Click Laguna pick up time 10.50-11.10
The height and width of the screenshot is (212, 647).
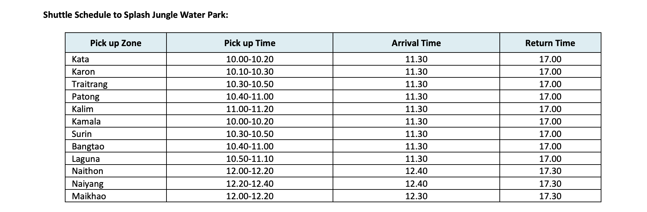tap(250, 159)
